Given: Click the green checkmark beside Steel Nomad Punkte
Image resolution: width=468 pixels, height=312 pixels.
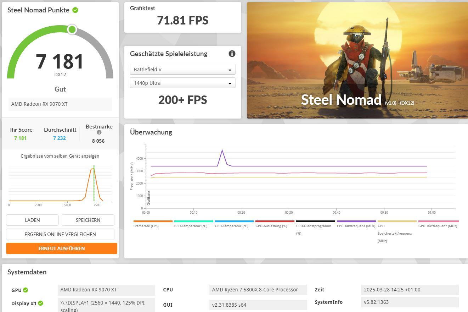Looking at the screenshot, I should tap(75, 10).
